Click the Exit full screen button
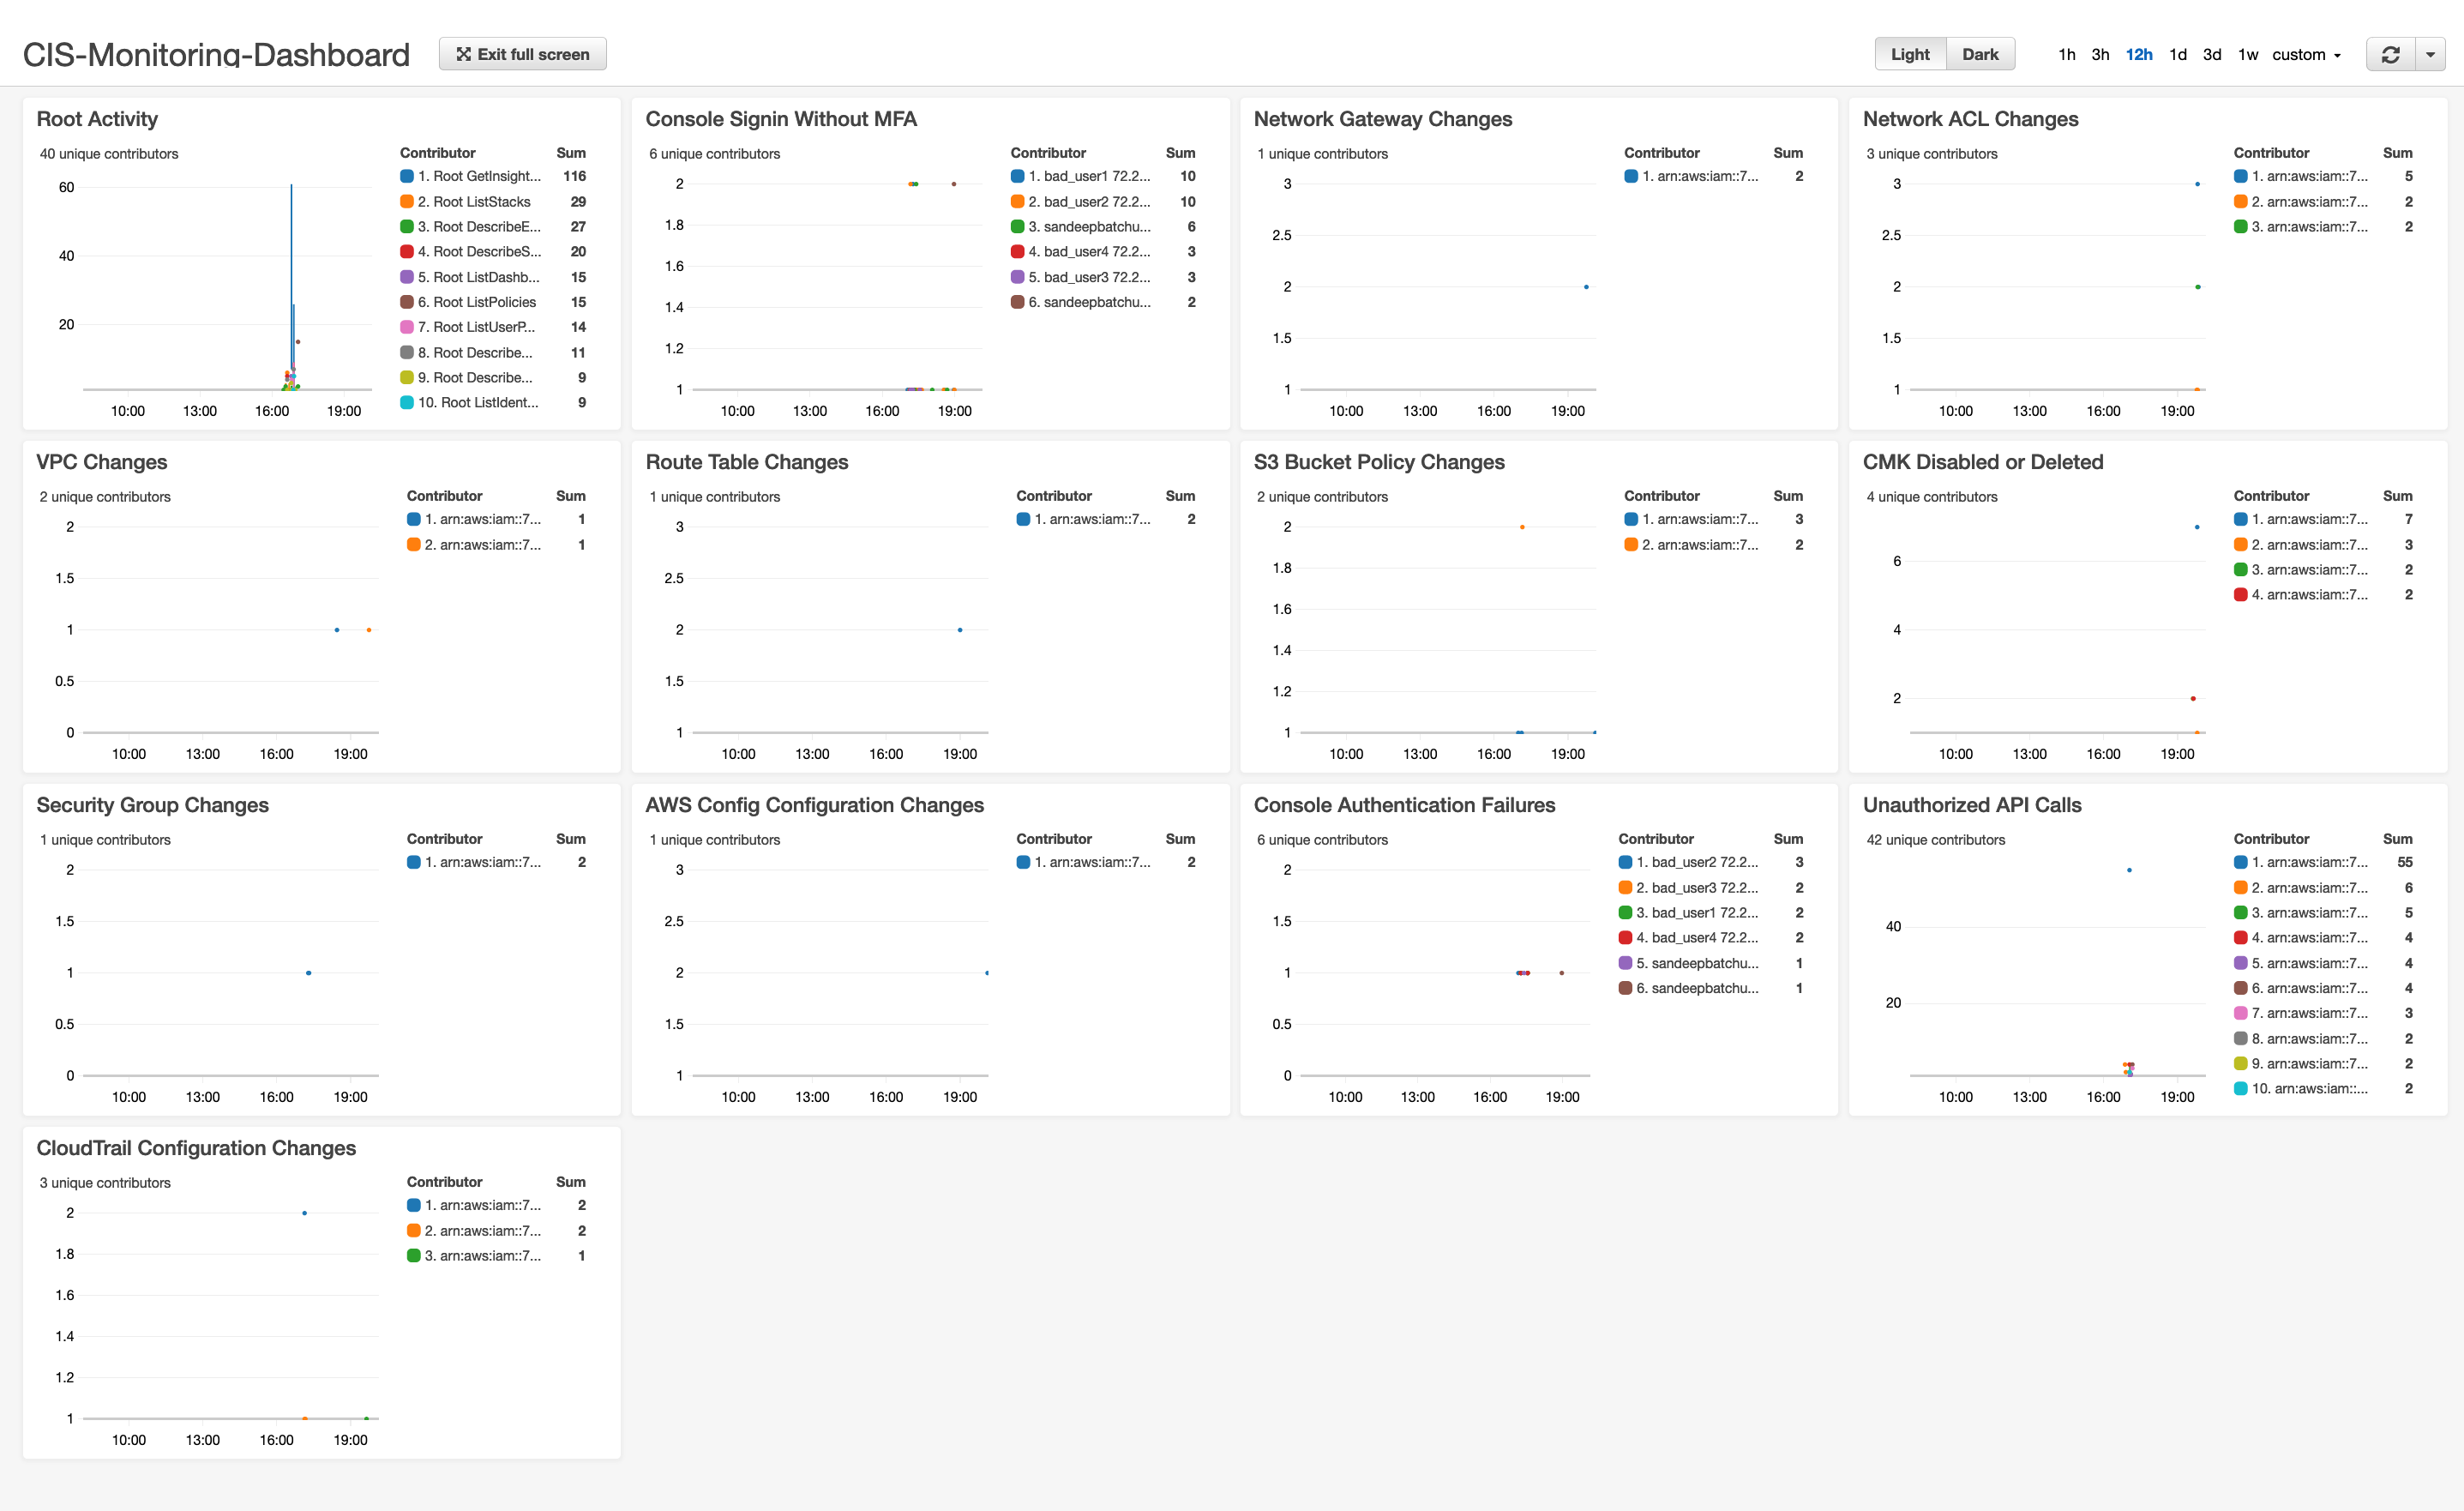This screenshot has width=2464, height=1511. (x=522, y=54)
